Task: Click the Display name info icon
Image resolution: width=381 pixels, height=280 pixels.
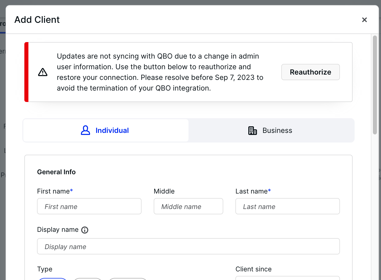Action: (85, 230)
